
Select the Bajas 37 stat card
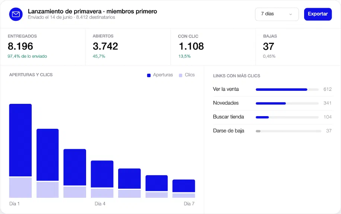coord(298,47)
